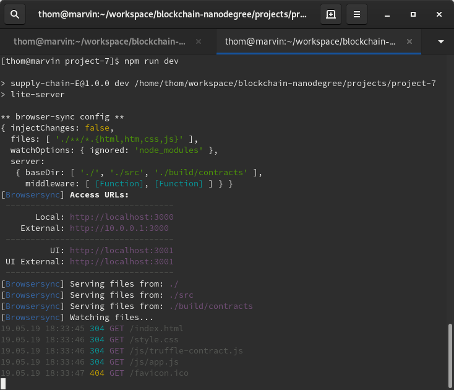Click the 404 status code for favicon.ico
454x390 pixels.
[x=97, y=373]
